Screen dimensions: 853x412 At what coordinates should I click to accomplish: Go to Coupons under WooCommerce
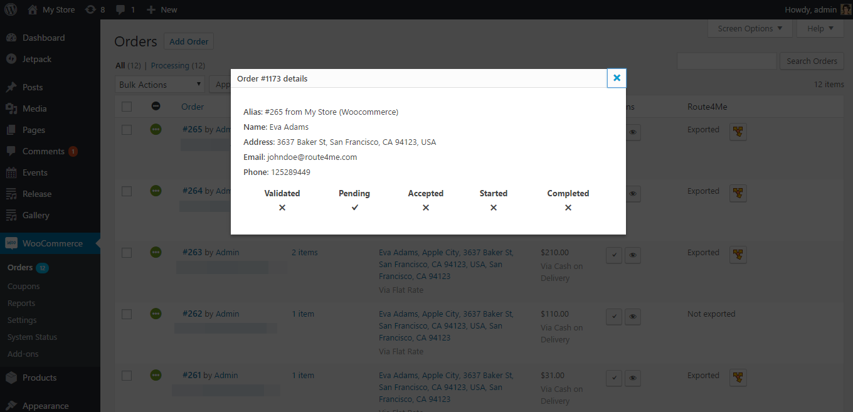coord(23,286)
